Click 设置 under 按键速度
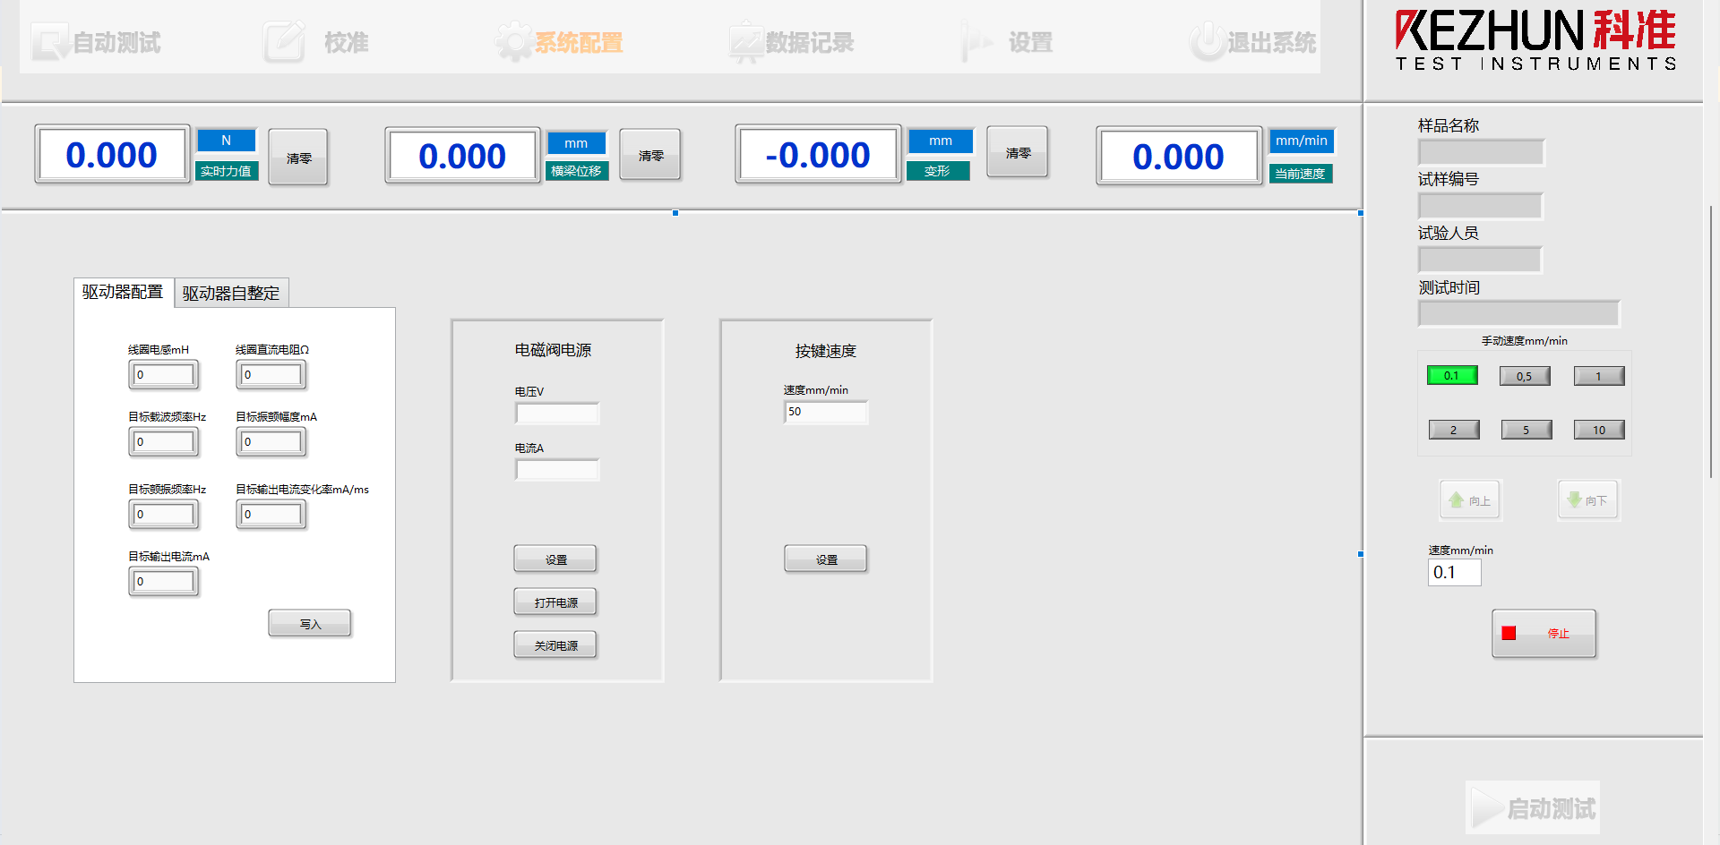1720x845 pixels. [826, 559]
